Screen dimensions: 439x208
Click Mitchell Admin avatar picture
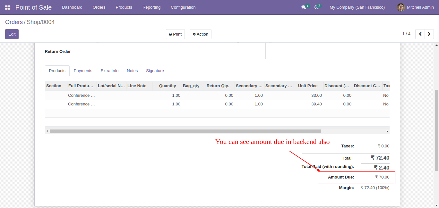(401, 7)
